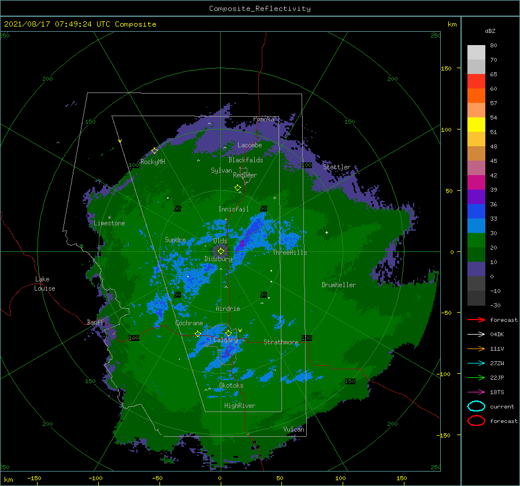The height and width of the screenshot is (486, 520).
Task: Click the 80 dBZ scale value
Action: (493, 46)
